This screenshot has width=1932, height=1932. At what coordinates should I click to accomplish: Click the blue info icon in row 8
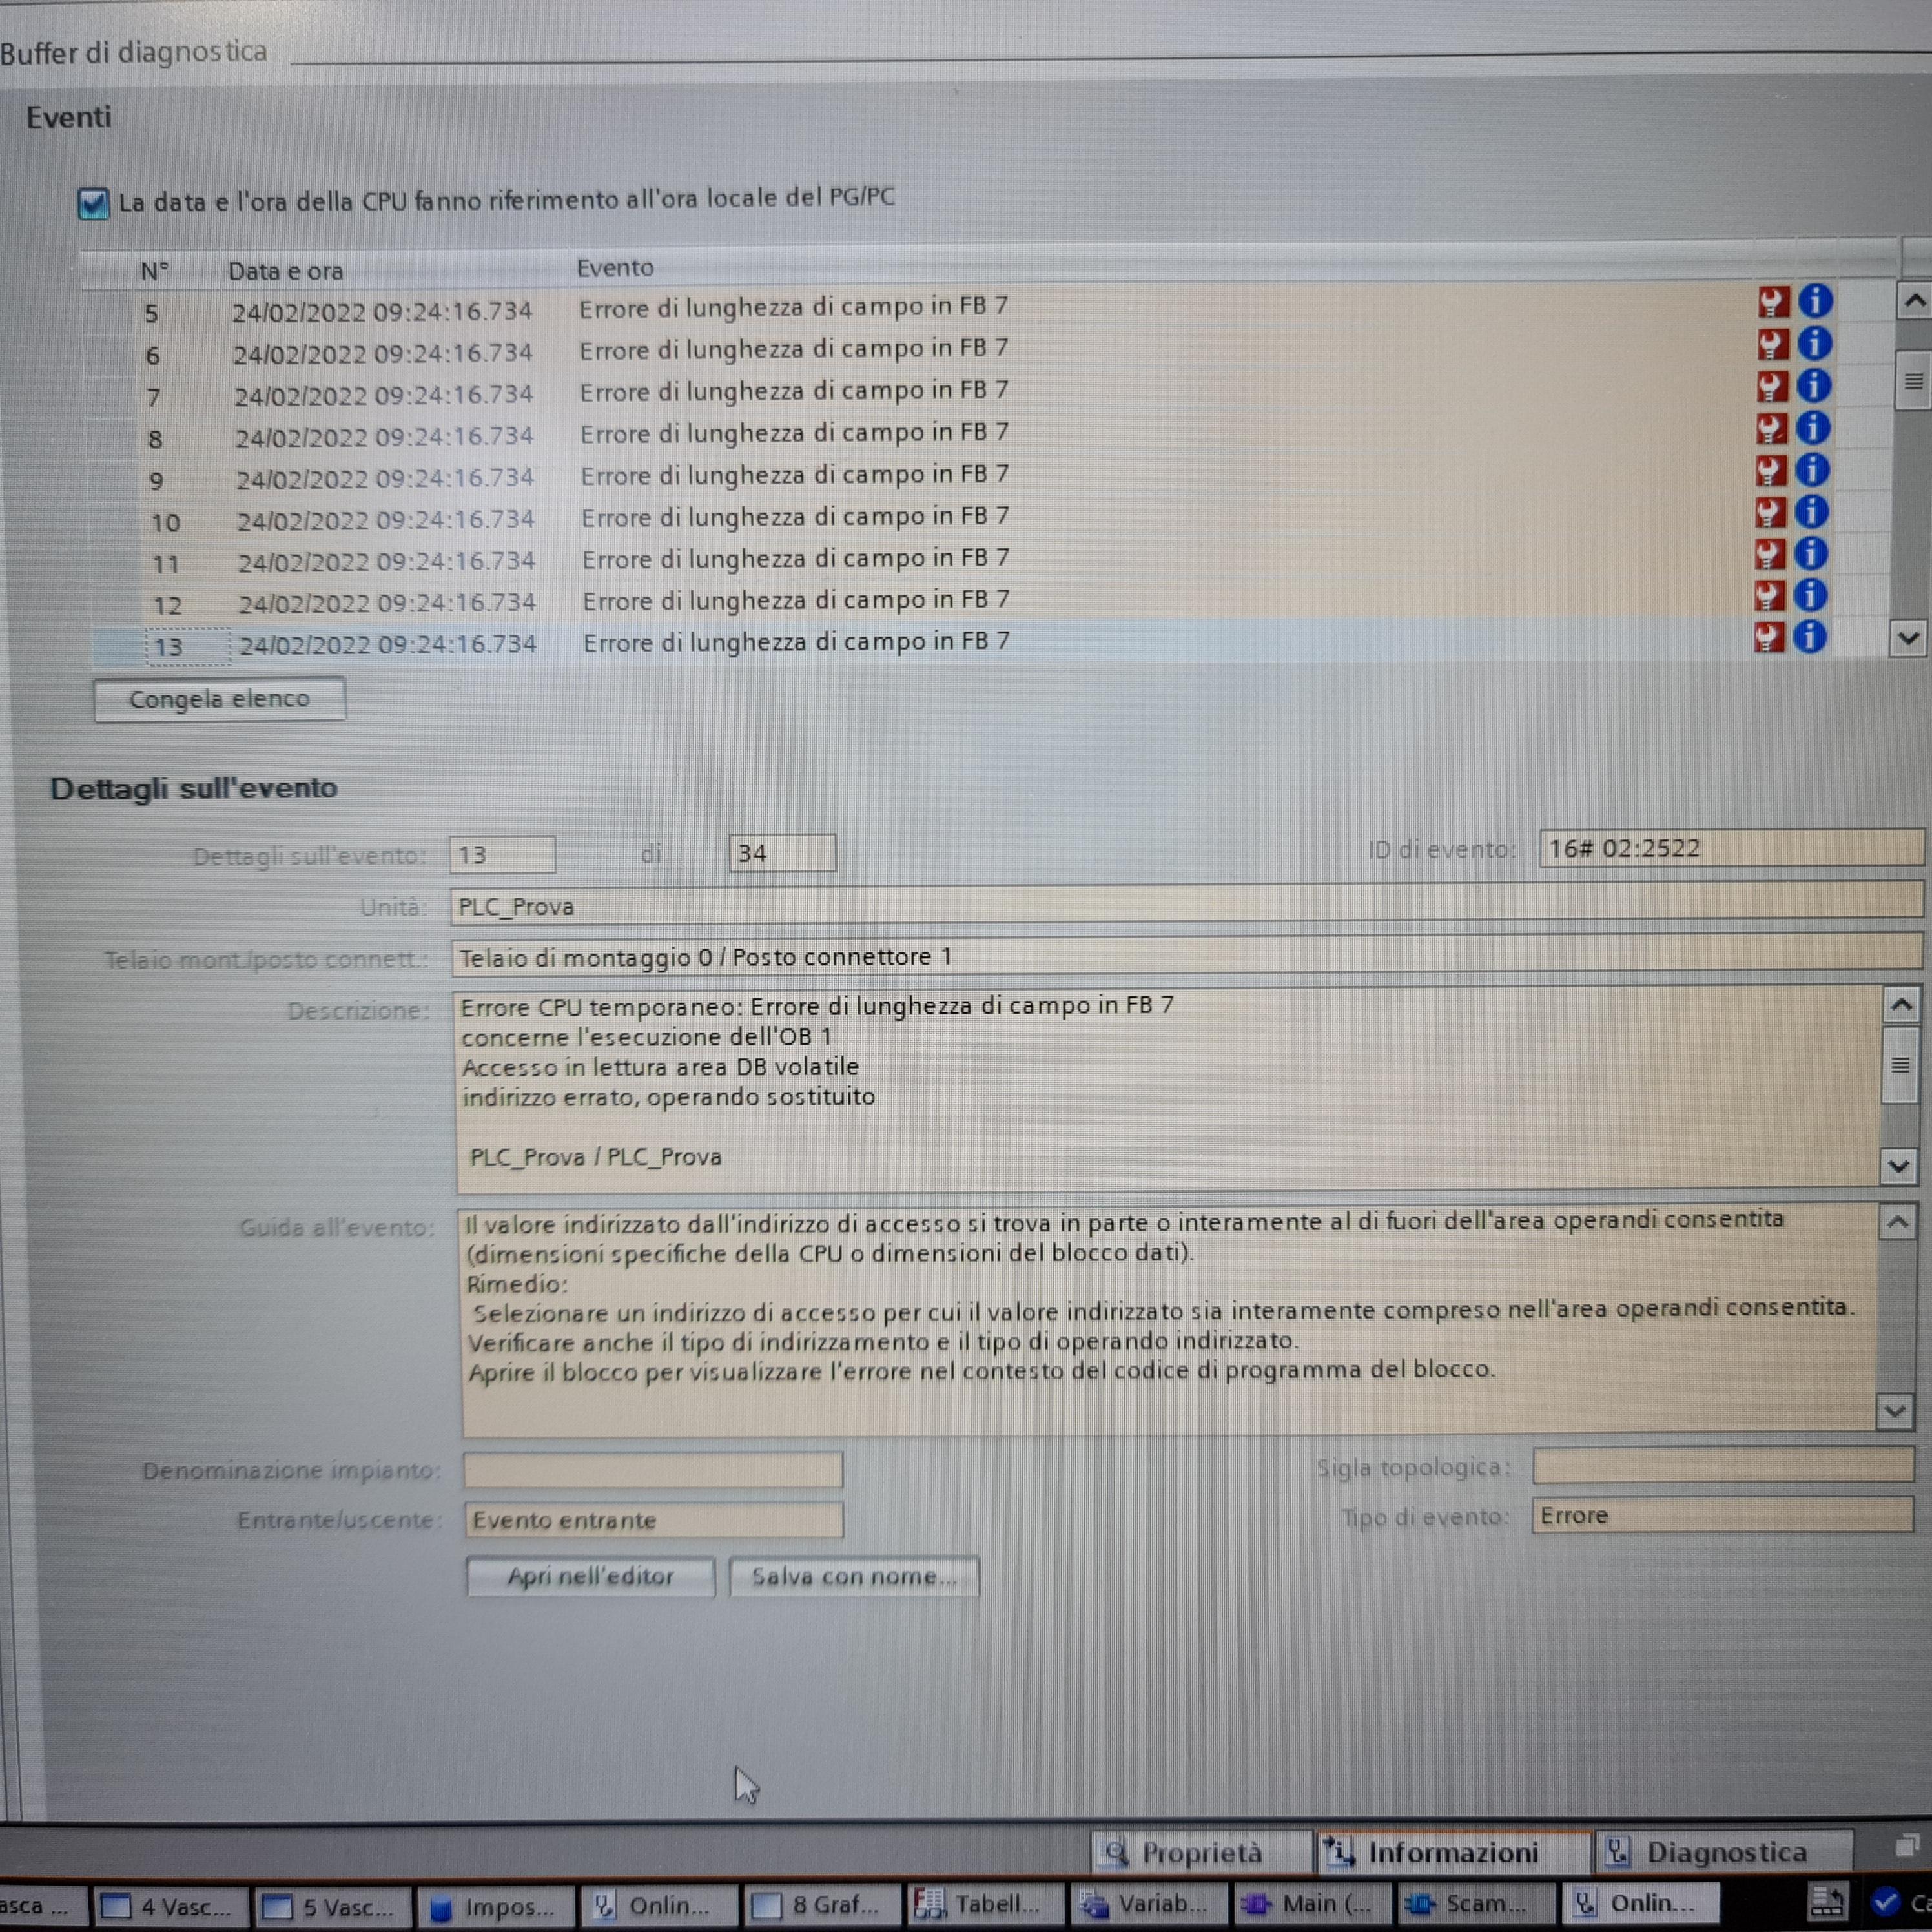point(1814,427)
